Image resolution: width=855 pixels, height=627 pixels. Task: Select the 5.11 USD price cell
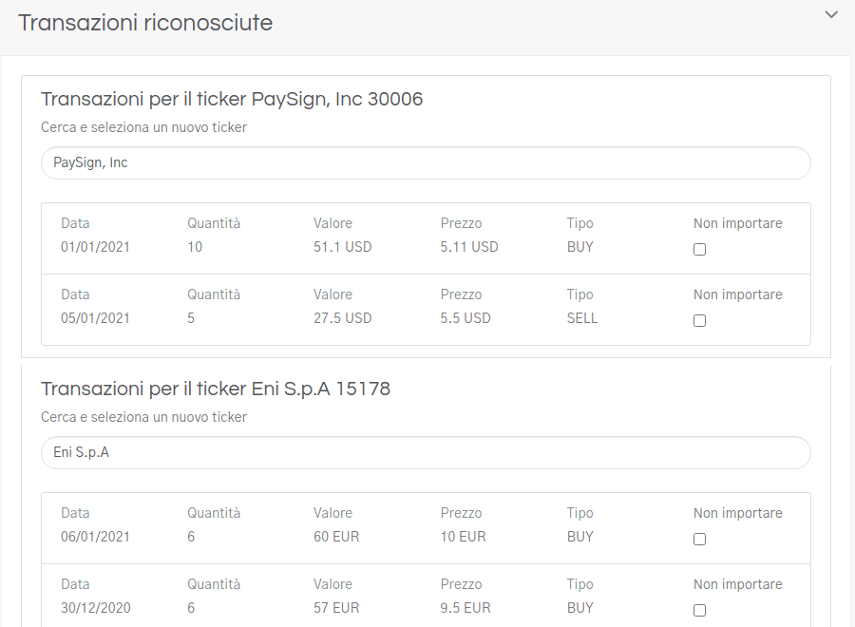coord(469,247)
